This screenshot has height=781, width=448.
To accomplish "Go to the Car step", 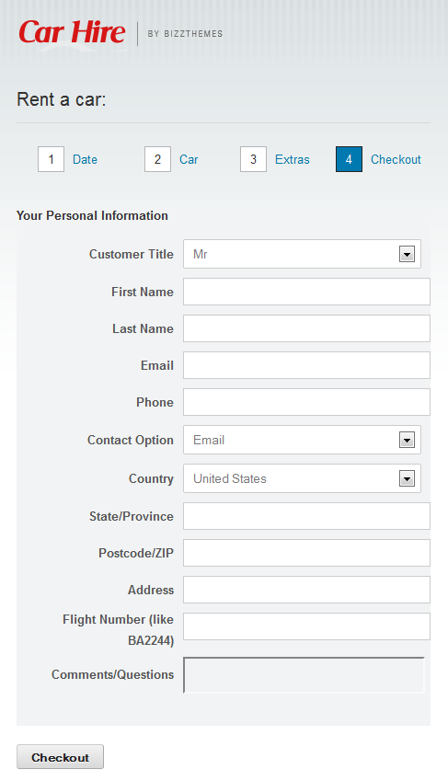I will tap(189, 159).
